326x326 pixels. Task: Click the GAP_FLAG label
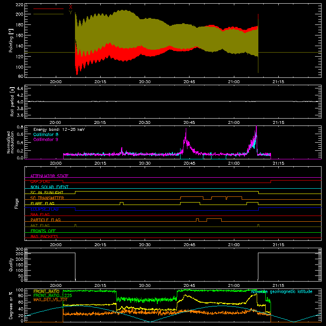click(x=40, y=181)
